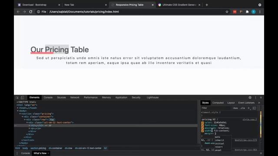Toggle the flex badge on div row
Screen dimensions: 278x156
pyautogui.click(x=52, y=120)
